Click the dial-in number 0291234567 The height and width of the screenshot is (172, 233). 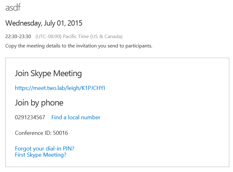pyautogui.click(x=30, y=117)
